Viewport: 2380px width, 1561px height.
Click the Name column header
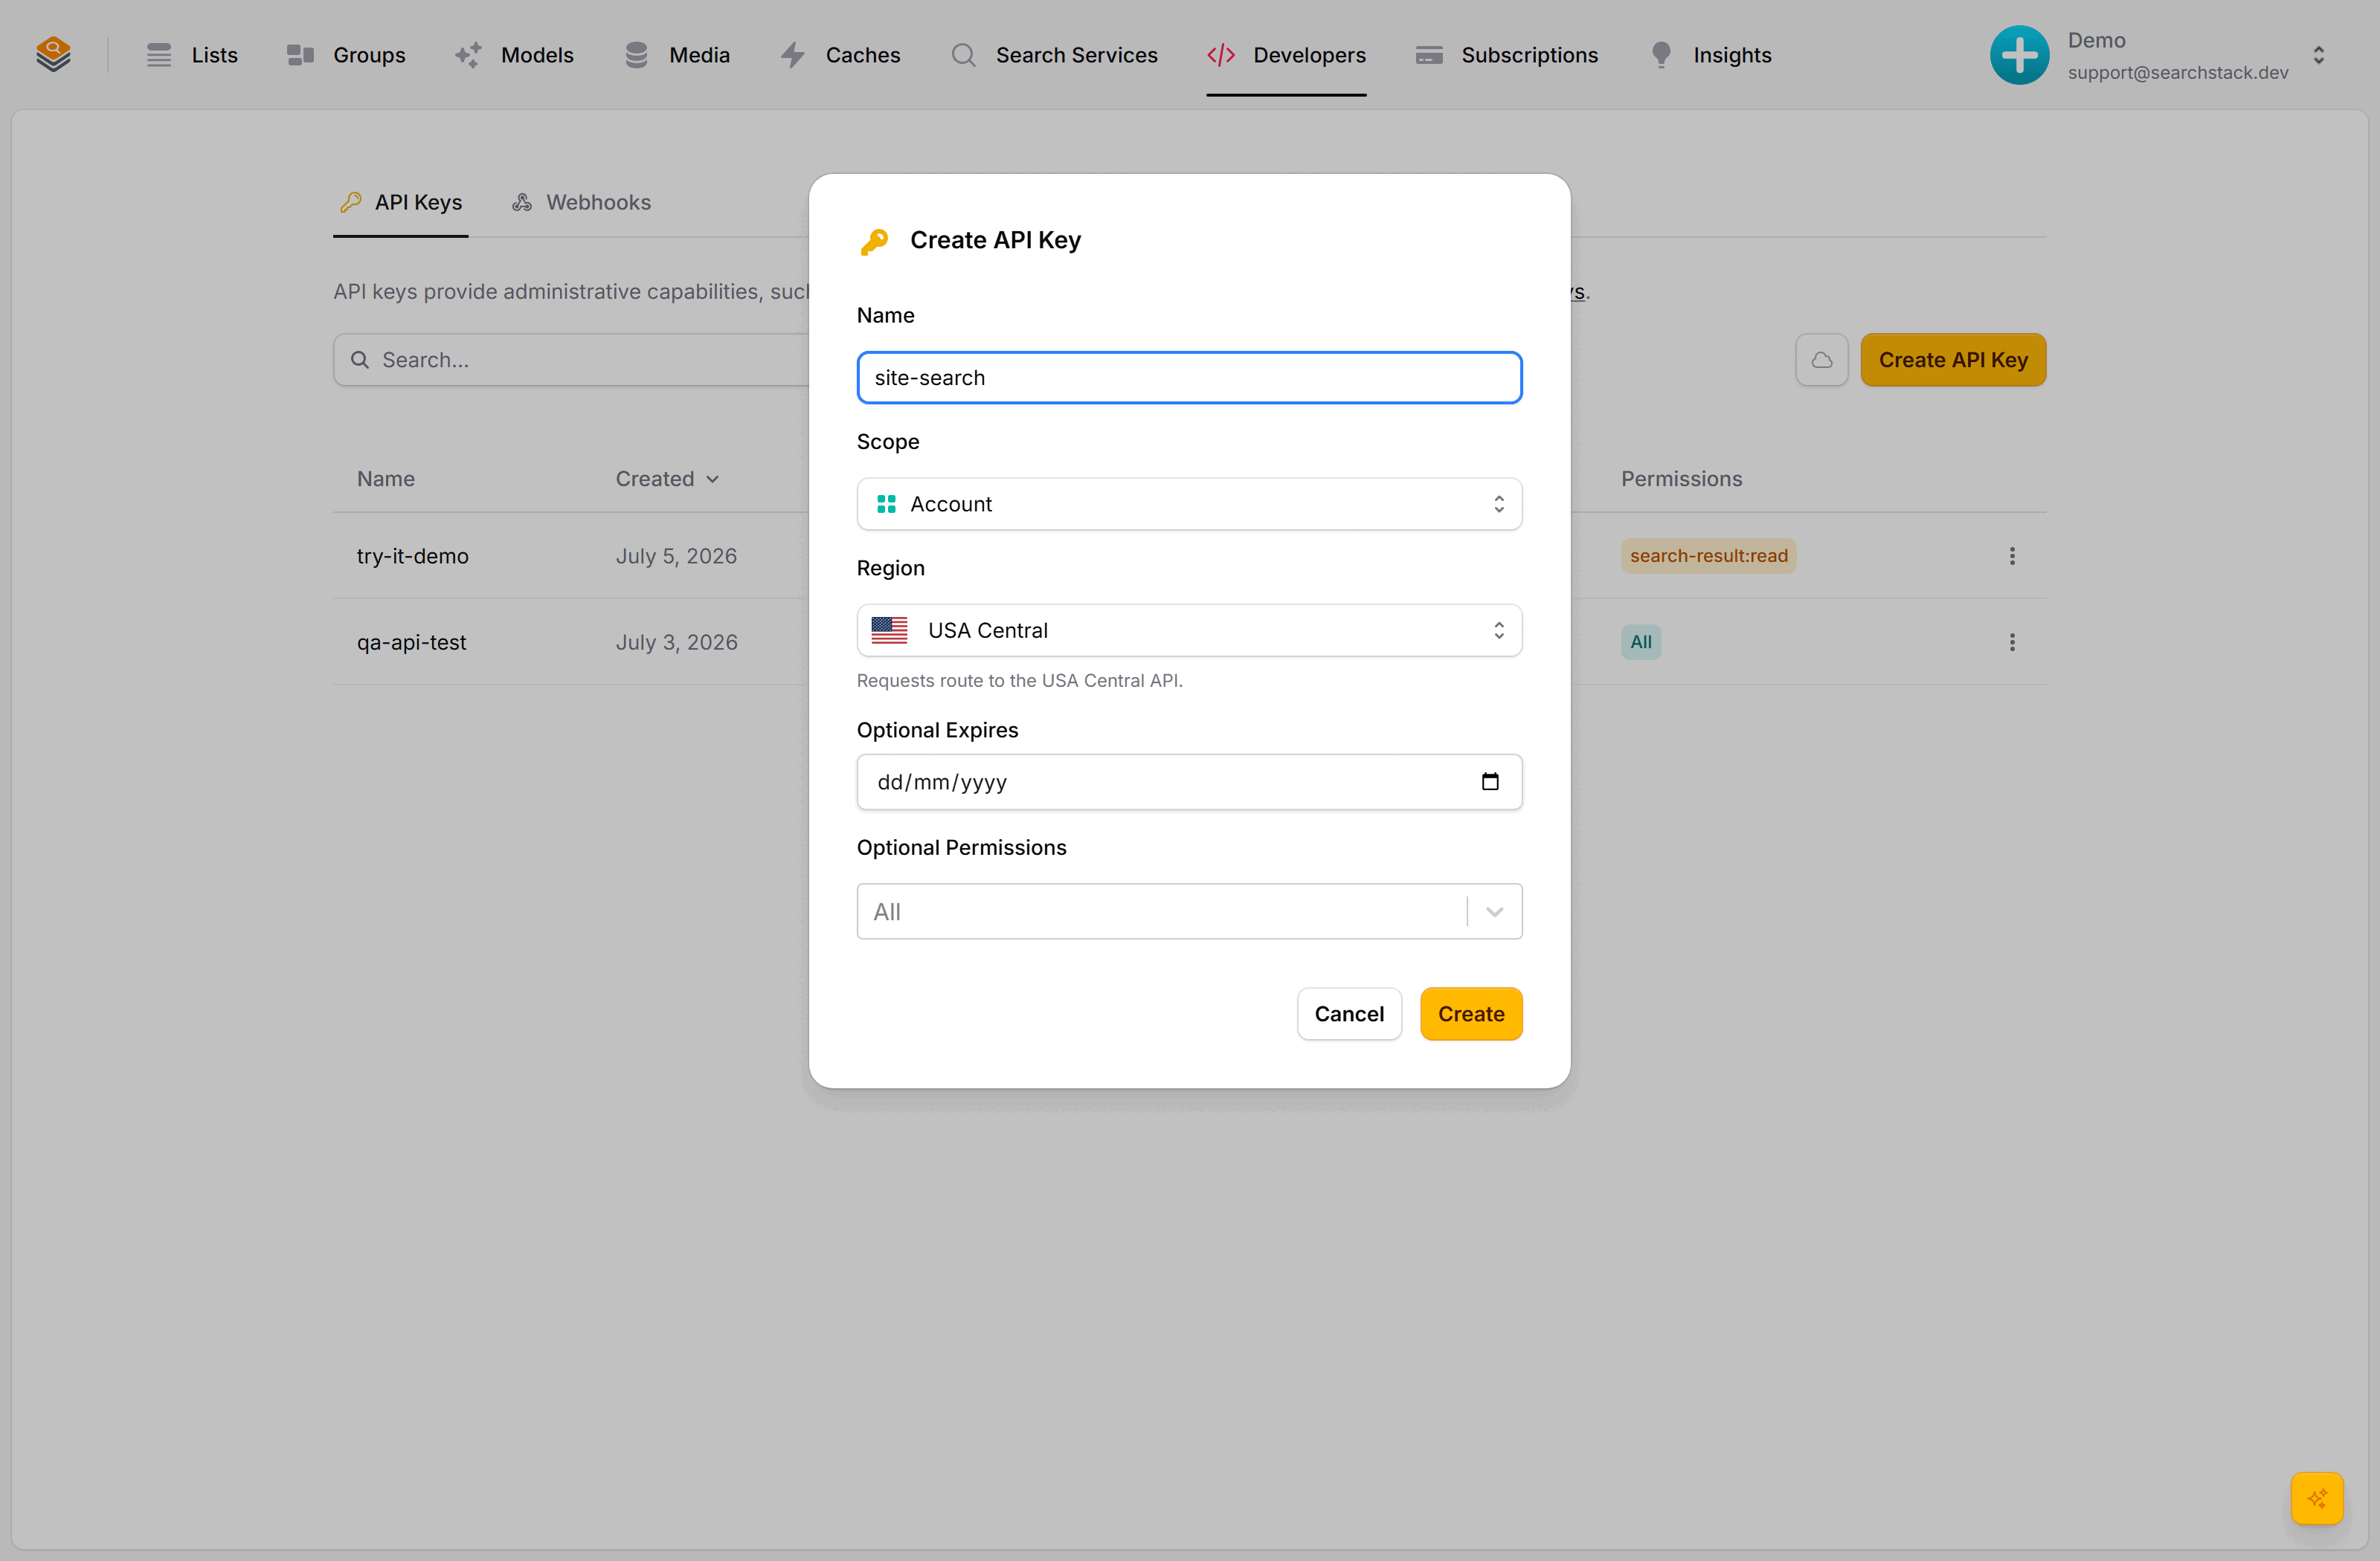(x=386, y=479)
